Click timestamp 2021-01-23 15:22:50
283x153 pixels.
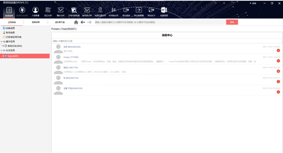click(x=271, y=88)
